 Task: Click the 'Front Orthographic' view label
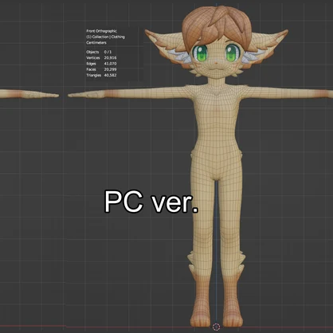click(x=101, y=31)
